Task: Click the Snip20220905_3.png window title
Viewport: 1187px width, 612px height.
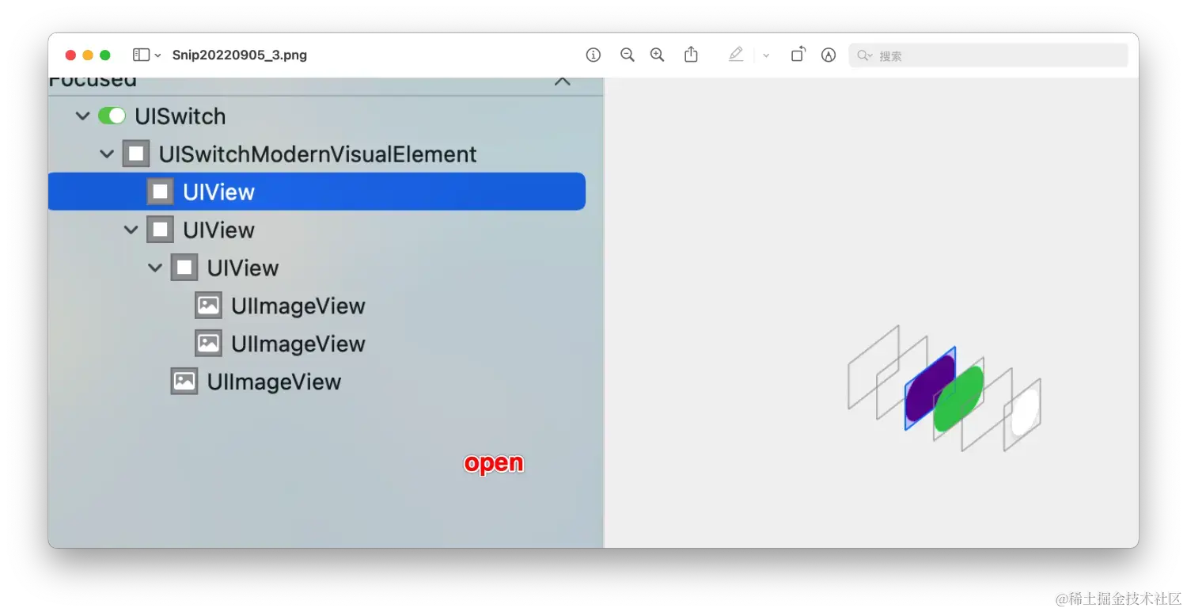Action: tap(240, 55)
